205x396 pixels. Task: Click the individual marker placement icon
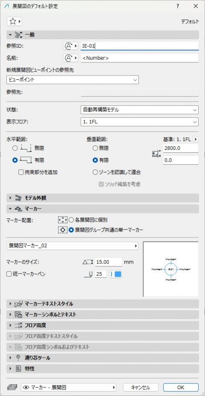[63, 220]
